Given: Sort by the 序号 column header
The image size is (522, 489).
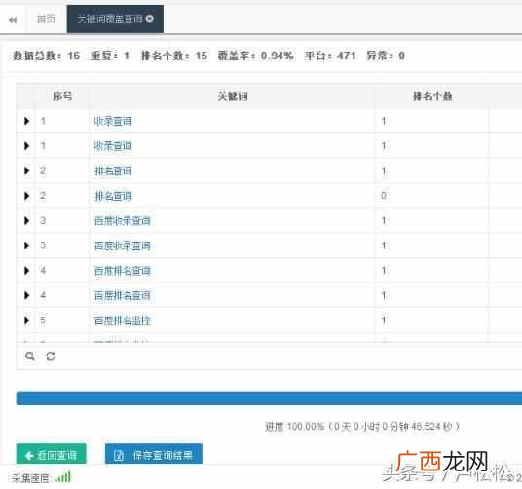Looking at the screenshot, I should [x=62, y=96].
